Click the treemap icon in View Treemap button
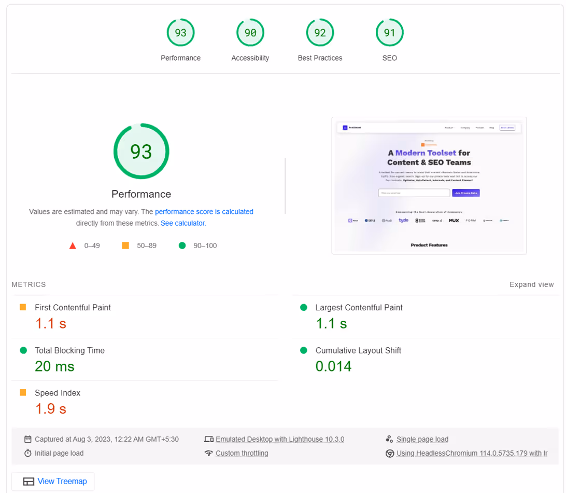This screenshot has height=493, width=566. [x=29, y=482]
